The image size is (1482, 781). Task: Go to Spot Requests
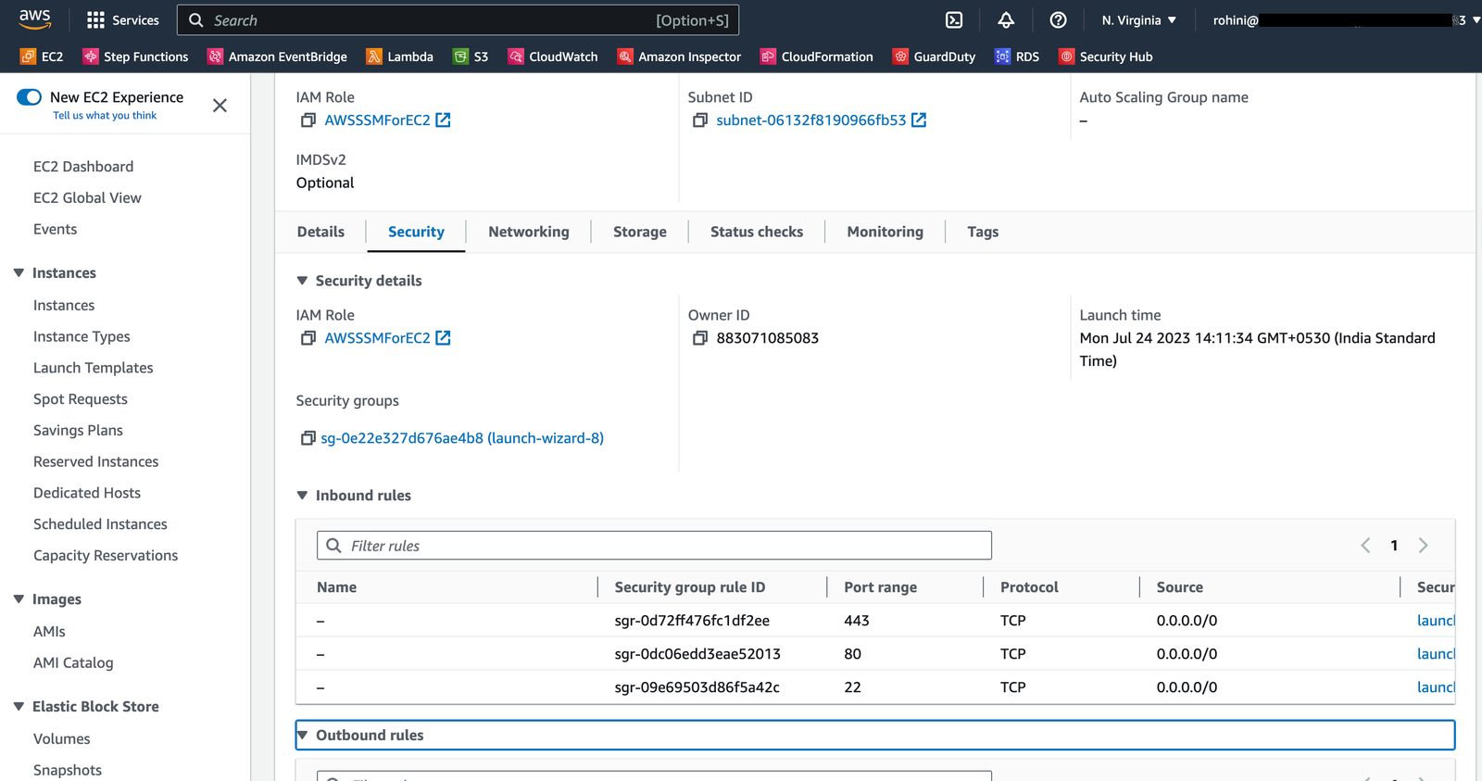81,399
